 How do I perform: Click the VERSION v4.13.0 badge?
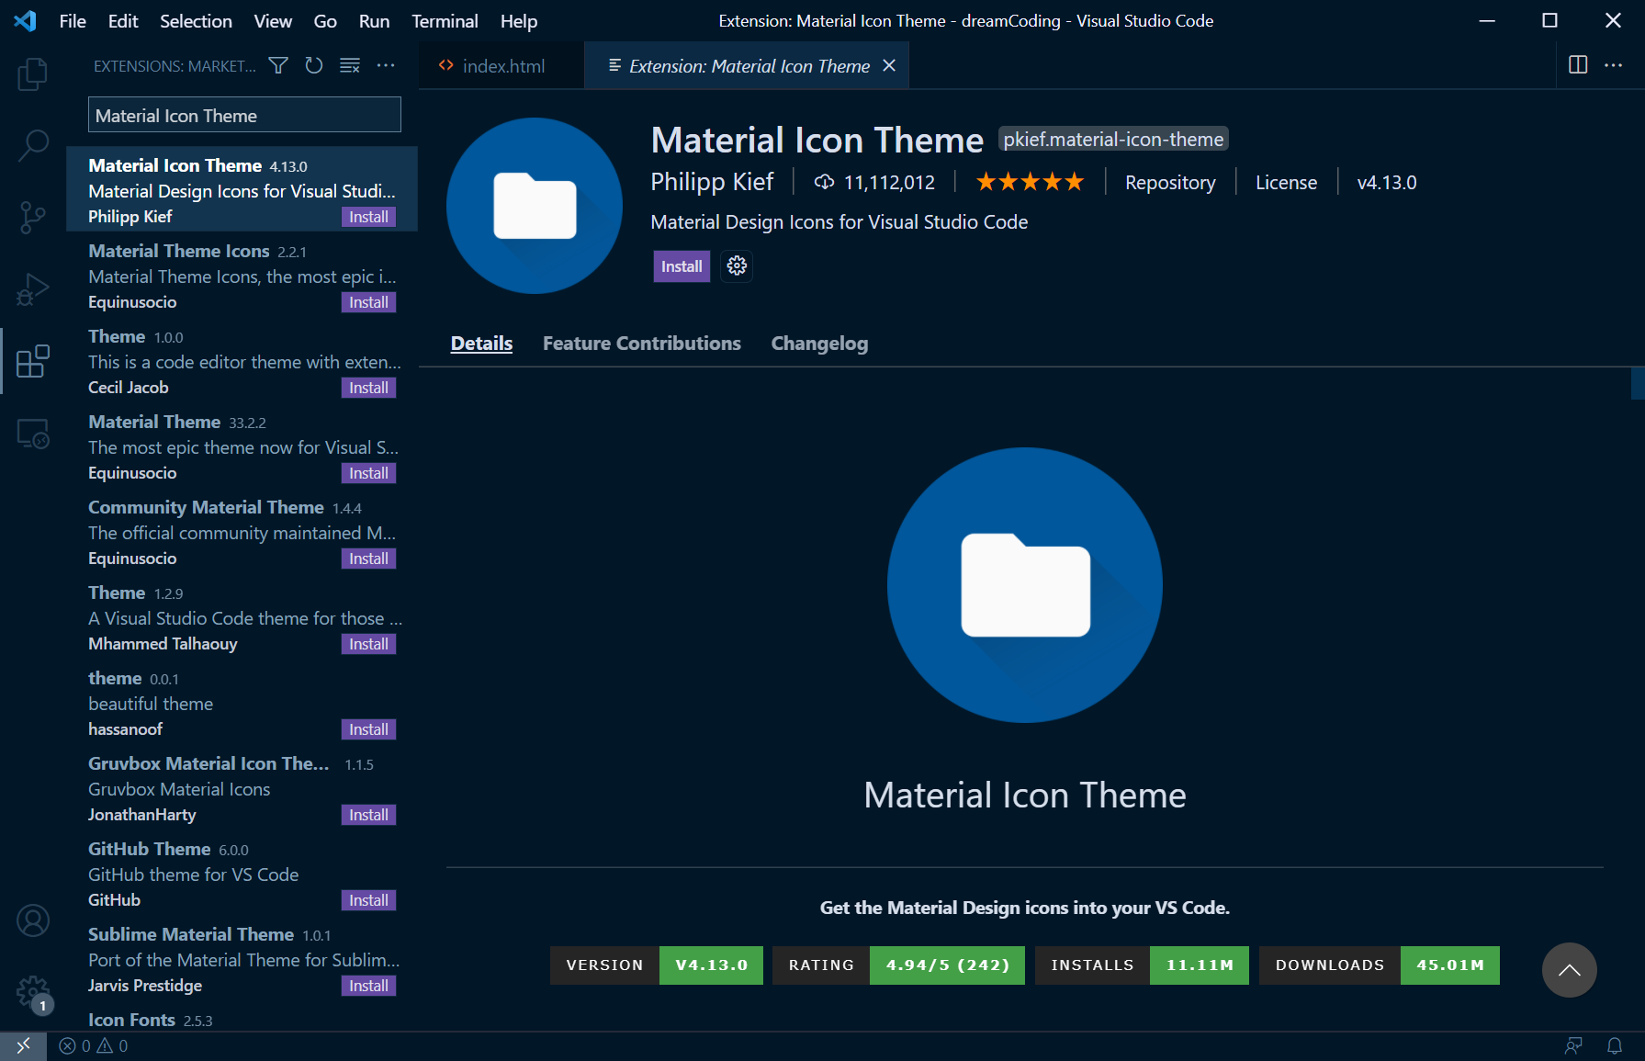[657, 965]
